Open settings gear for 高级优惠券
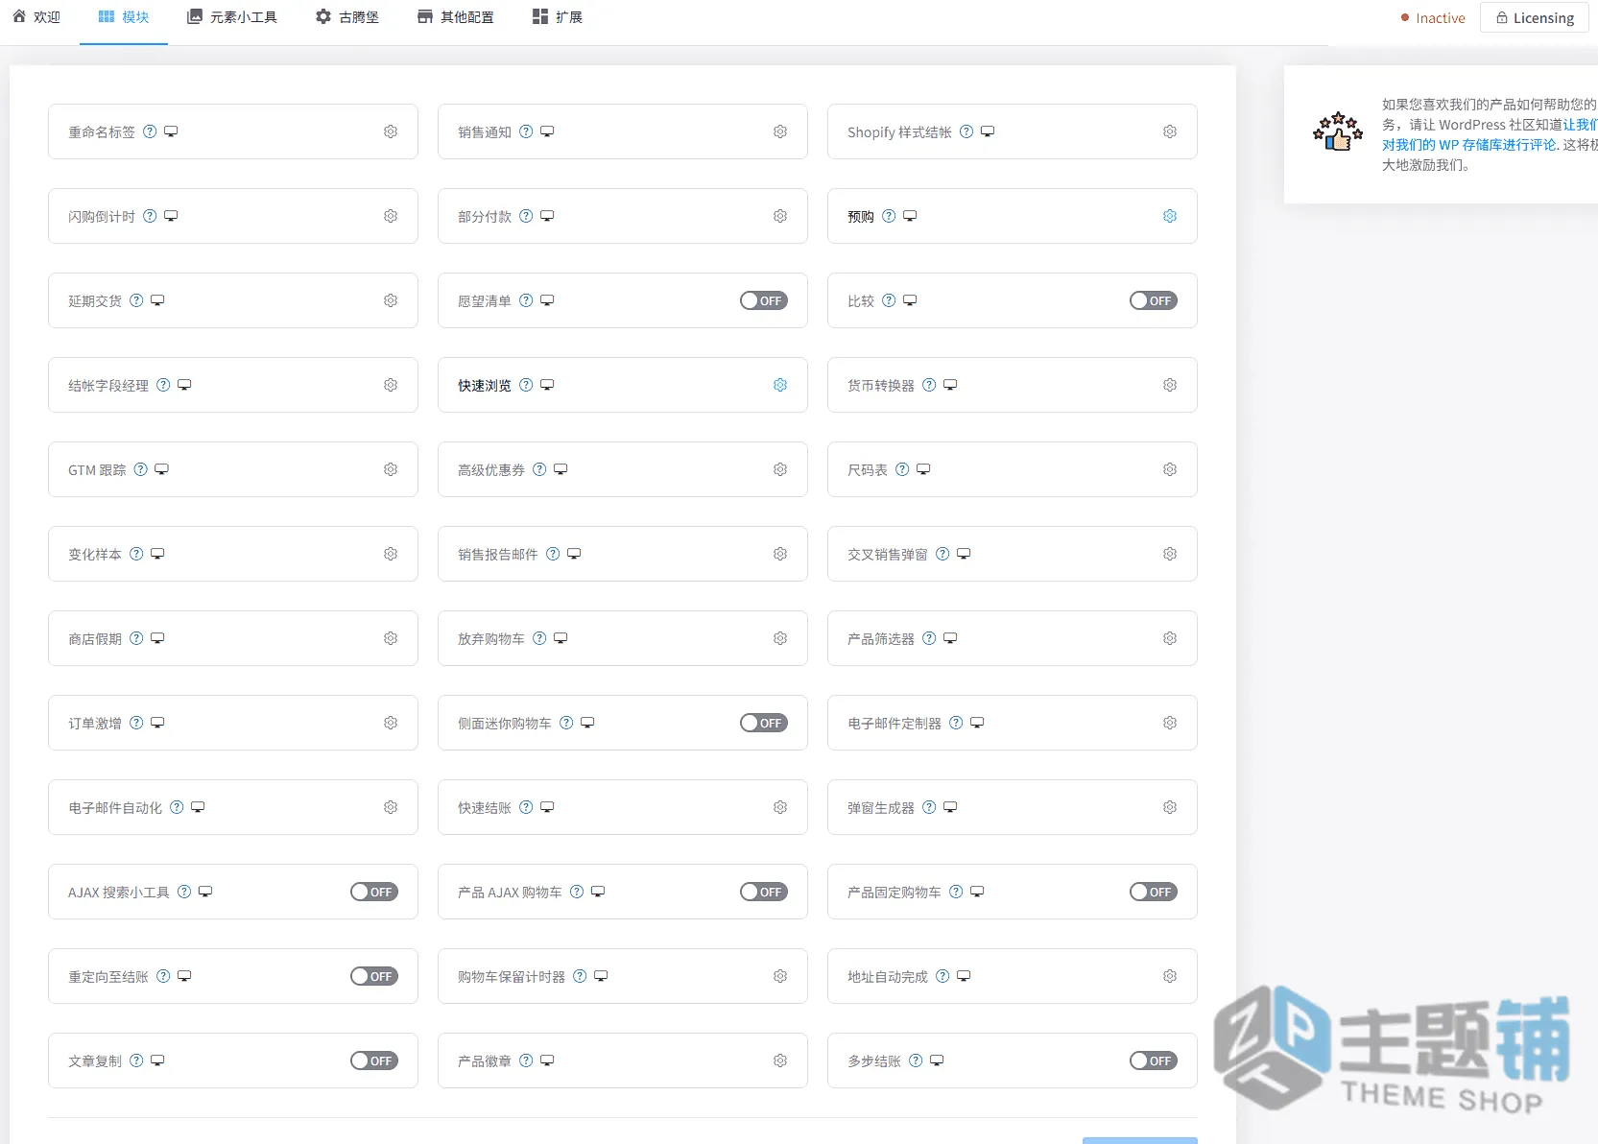This screenshot has height=1144, width=1598. click(780, 469)
